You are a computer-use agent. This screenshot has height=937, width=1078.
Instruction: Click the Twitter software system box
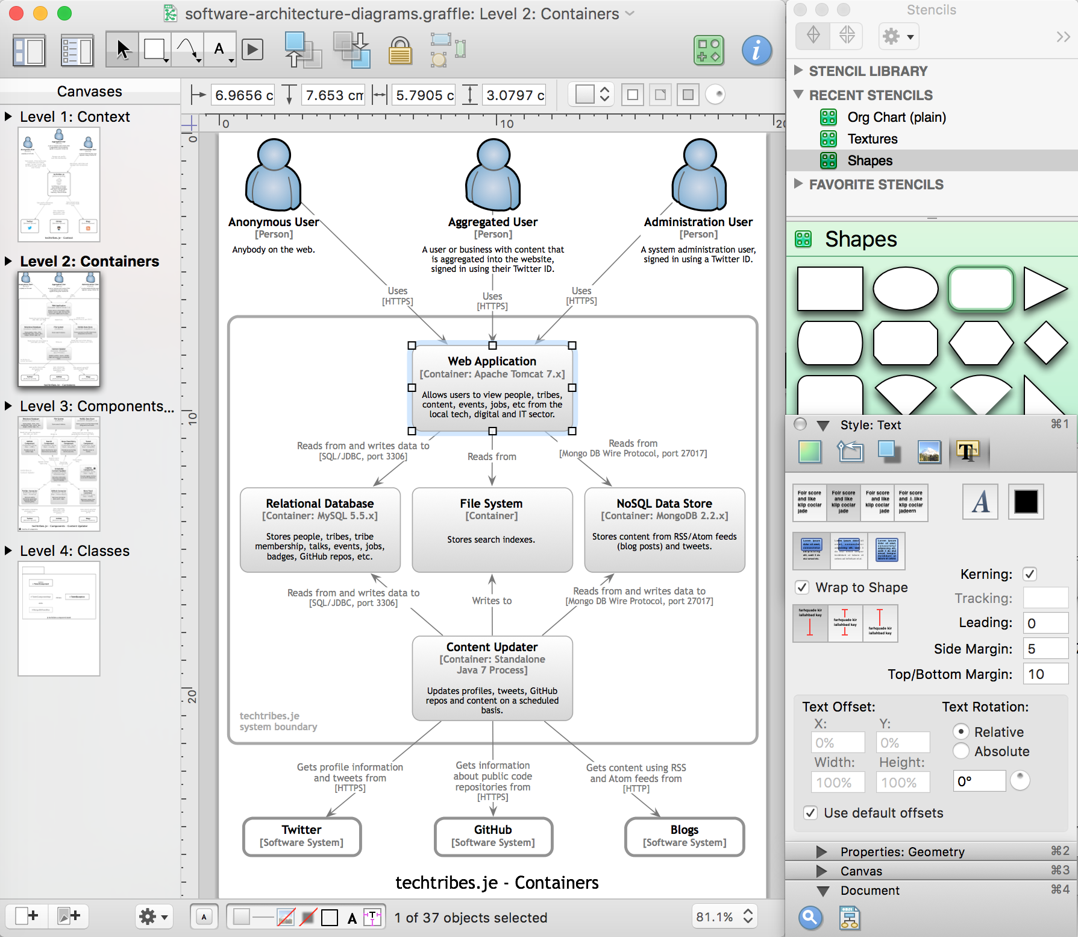coord(302,836)
